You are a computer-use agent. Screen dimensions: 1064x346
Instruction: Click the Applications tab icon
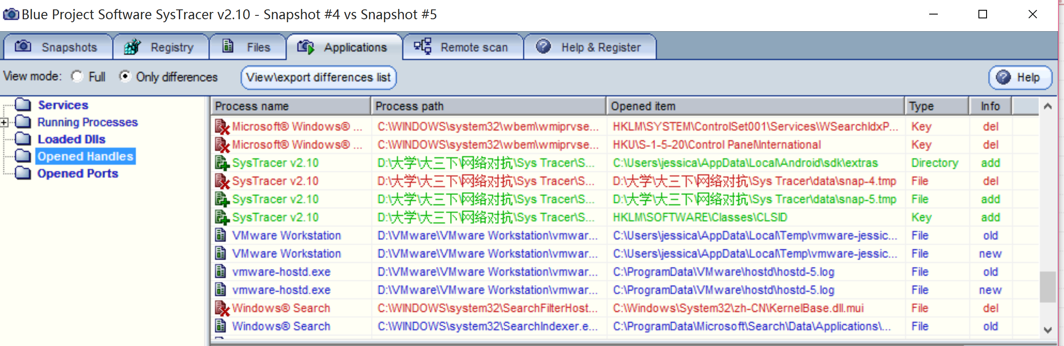305,47
